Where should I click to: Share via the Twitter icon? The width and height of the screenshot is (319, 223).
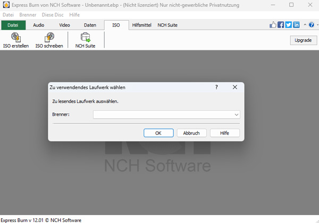click(x=289, y=25)
